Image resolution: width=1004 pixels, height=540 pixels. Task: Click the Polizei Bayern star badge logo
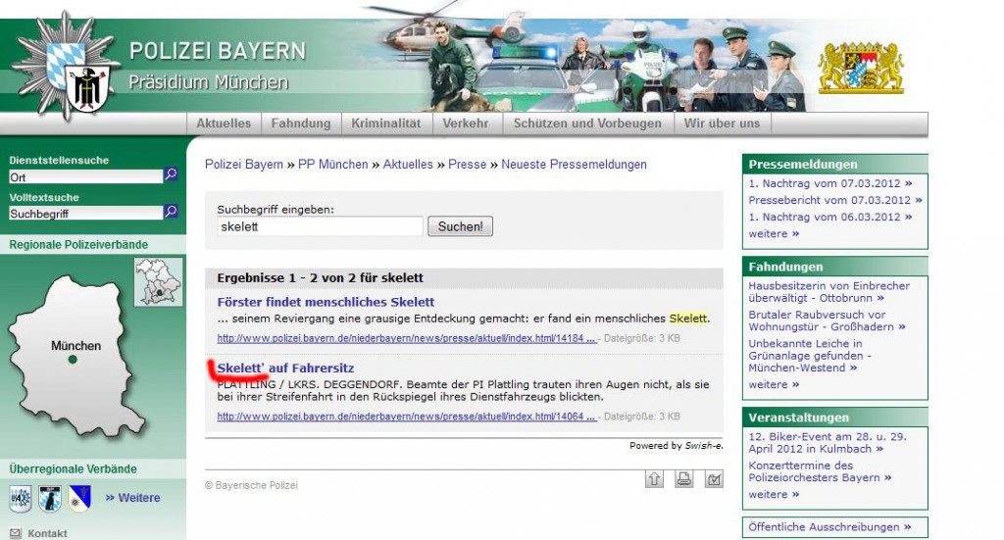(67, 69)
